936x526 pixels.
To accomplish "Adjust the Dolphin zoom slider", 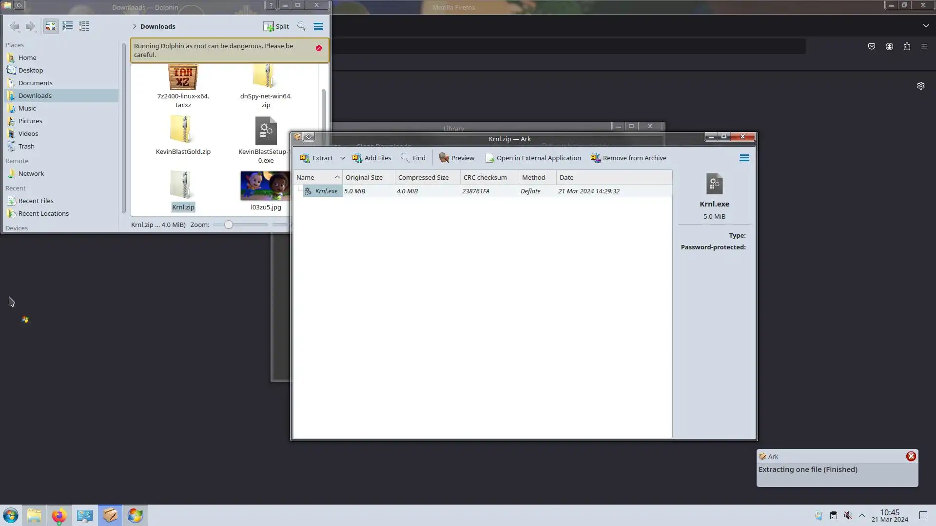I will pyautogui.click(x=229, y=225).
